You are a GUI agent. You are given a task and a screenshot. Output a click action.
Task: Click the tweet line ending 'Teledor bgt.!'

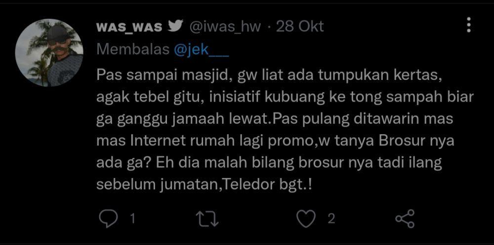pos(204,185)
